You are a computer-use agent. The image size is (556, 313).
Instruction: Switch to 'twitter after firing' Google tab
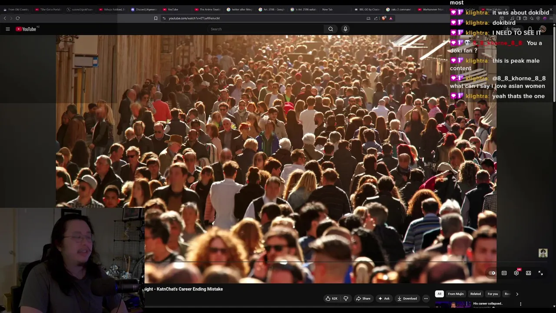pyautogui.click(x=240, y=9)
